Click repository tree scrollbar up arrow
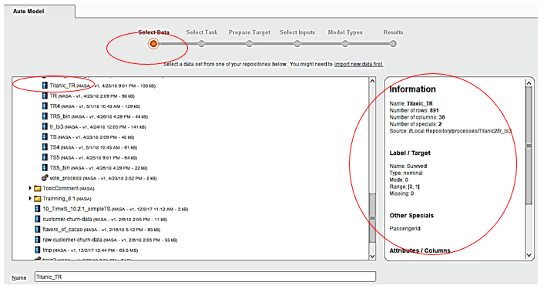 [372, 81]
